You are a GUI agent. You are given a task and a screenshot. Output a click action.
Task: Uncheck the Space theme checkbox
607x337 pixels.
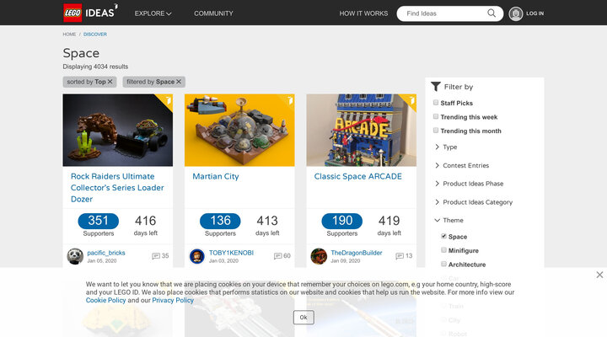tap(443, 236)
